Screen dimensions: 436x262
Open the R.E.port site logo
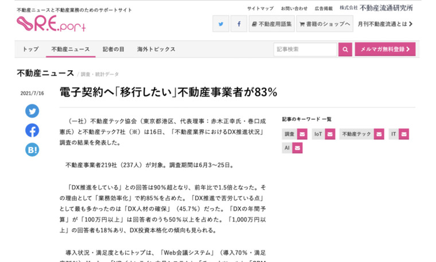43,24
